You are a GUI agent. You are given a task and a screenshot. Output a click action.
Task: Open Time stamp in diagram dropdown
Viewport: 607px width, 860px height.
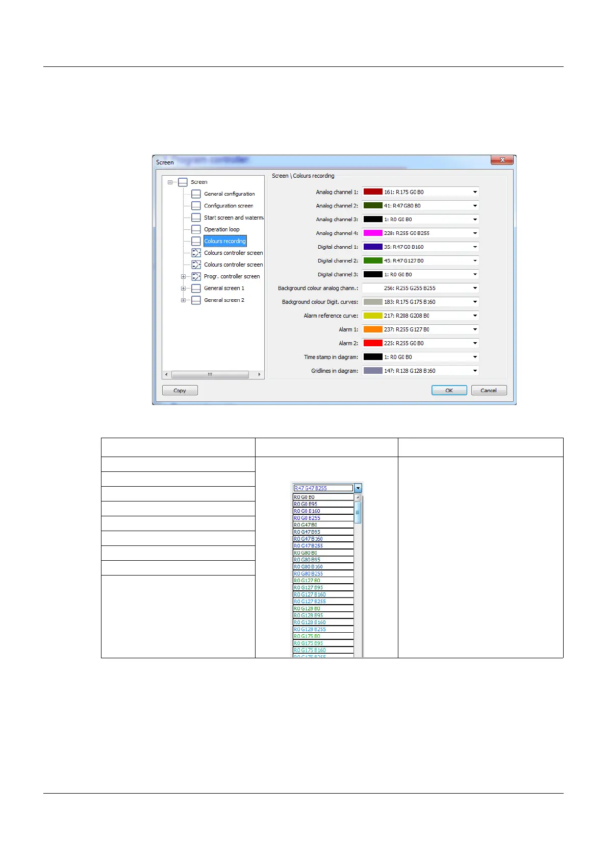475,357
